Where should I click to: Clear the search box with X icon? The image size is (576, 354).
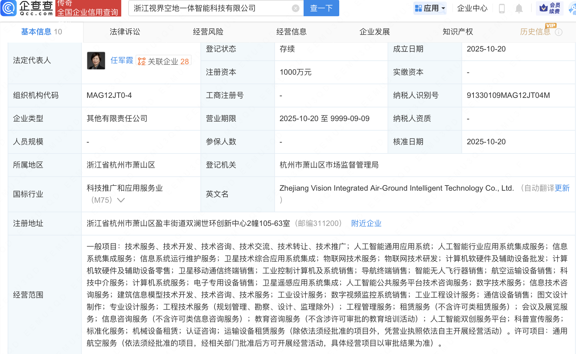pos(295,8)
